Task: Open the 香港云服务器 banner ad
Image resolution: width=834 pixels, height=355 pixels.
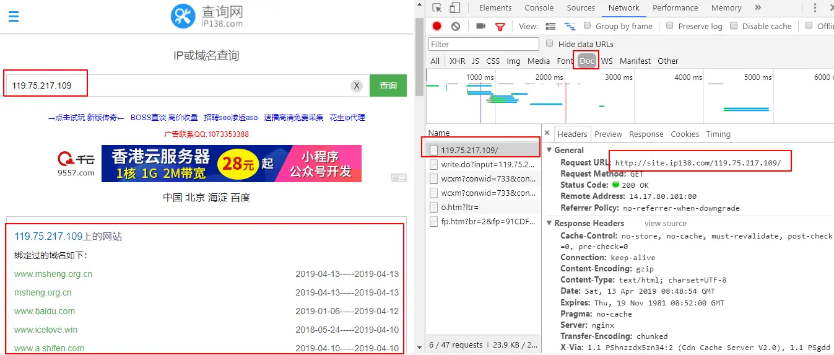Action: (232, 164)
